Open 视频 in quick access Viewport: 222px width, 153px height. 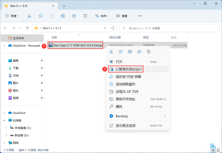(x=13, y=98)
